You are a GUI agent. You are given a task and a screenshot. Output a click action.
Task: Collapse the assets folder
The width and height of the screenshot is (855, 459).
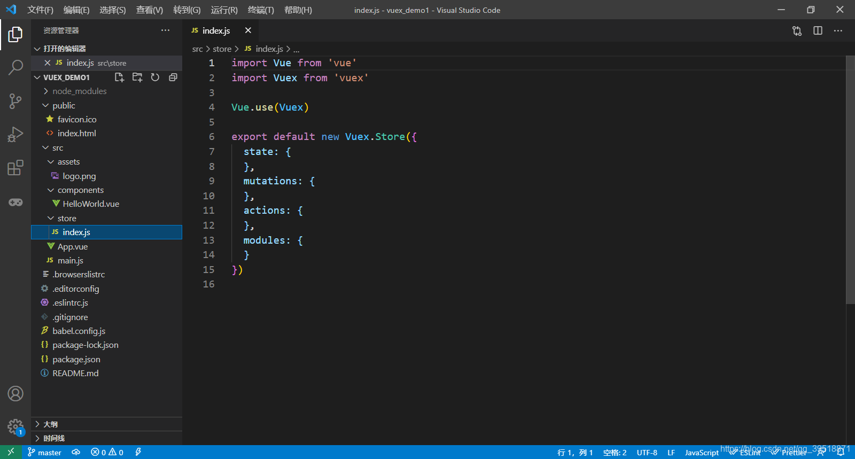point(106,162)
